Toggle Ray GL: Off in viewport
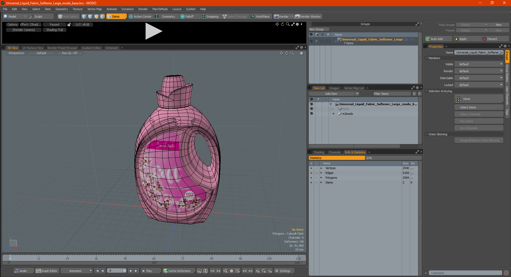This screenshot has width=511, height=277. coord(70,53)
